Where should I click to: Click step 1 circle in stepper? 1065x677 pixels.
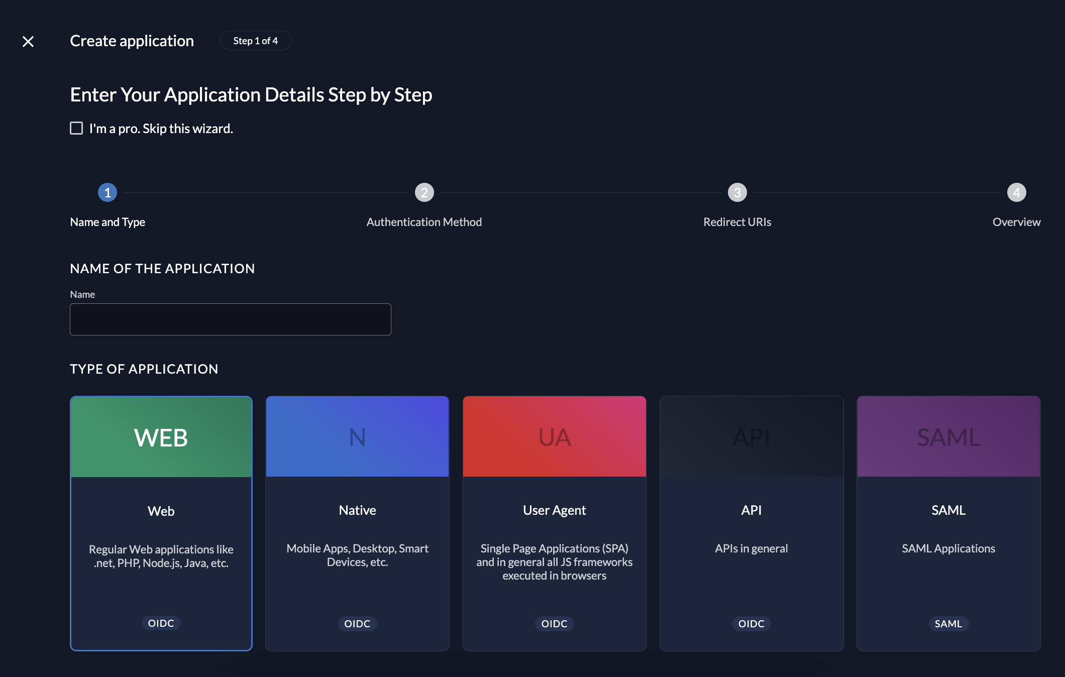108,192
